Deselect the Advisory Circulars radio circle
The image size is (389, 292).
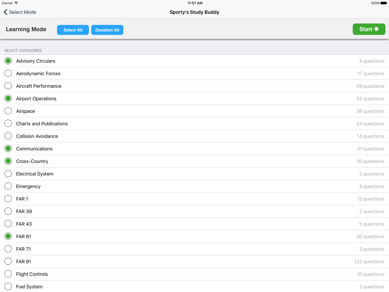pyautogui.click(x=8, y=61)
